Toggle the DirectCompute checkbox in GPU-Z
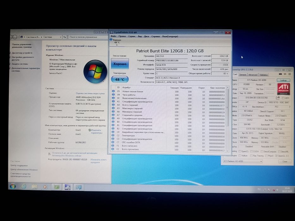Viewport: 295px width, 221px height. (x=262, y=152)
